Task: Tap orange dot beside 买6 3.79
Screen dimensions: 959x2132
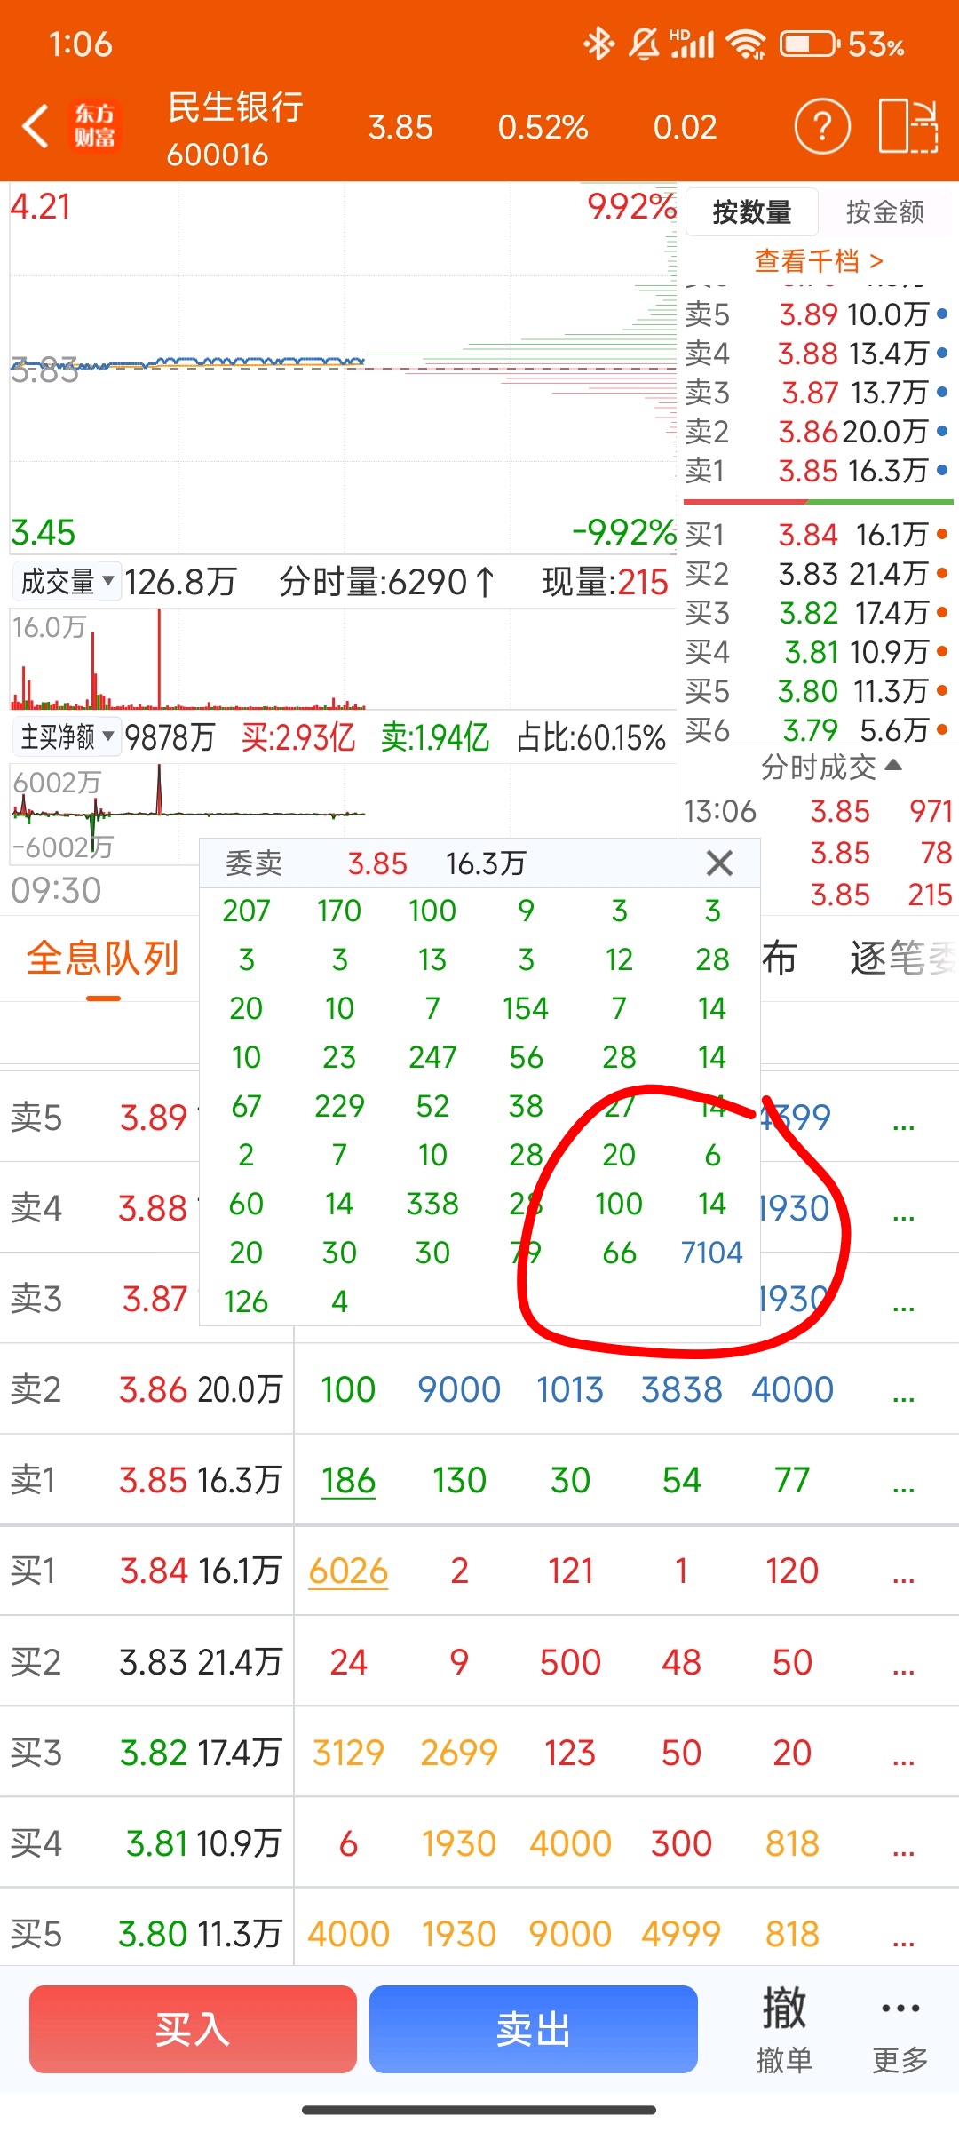Action: (941, 729)
